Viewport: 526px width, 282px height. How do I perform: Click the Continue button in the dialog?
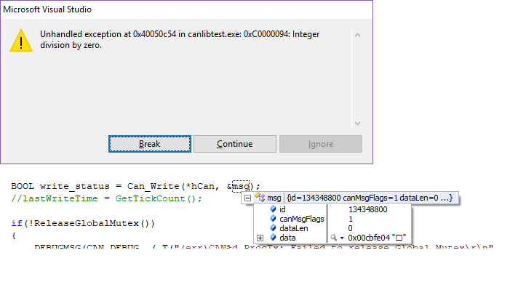pos(235,144)
